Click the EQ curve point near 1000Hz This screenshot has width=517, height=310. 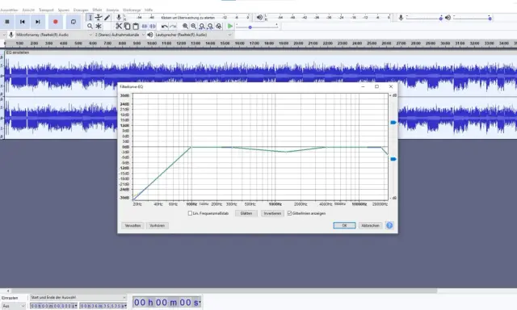click(285, 152)
